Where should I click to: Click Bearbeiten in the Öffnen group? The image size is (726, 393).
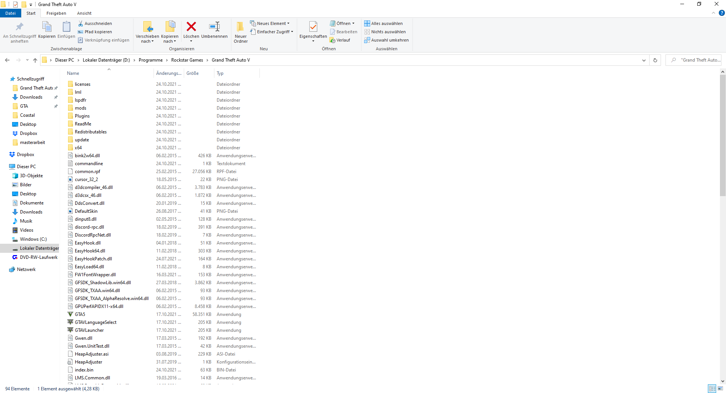(x=343, y=32)
